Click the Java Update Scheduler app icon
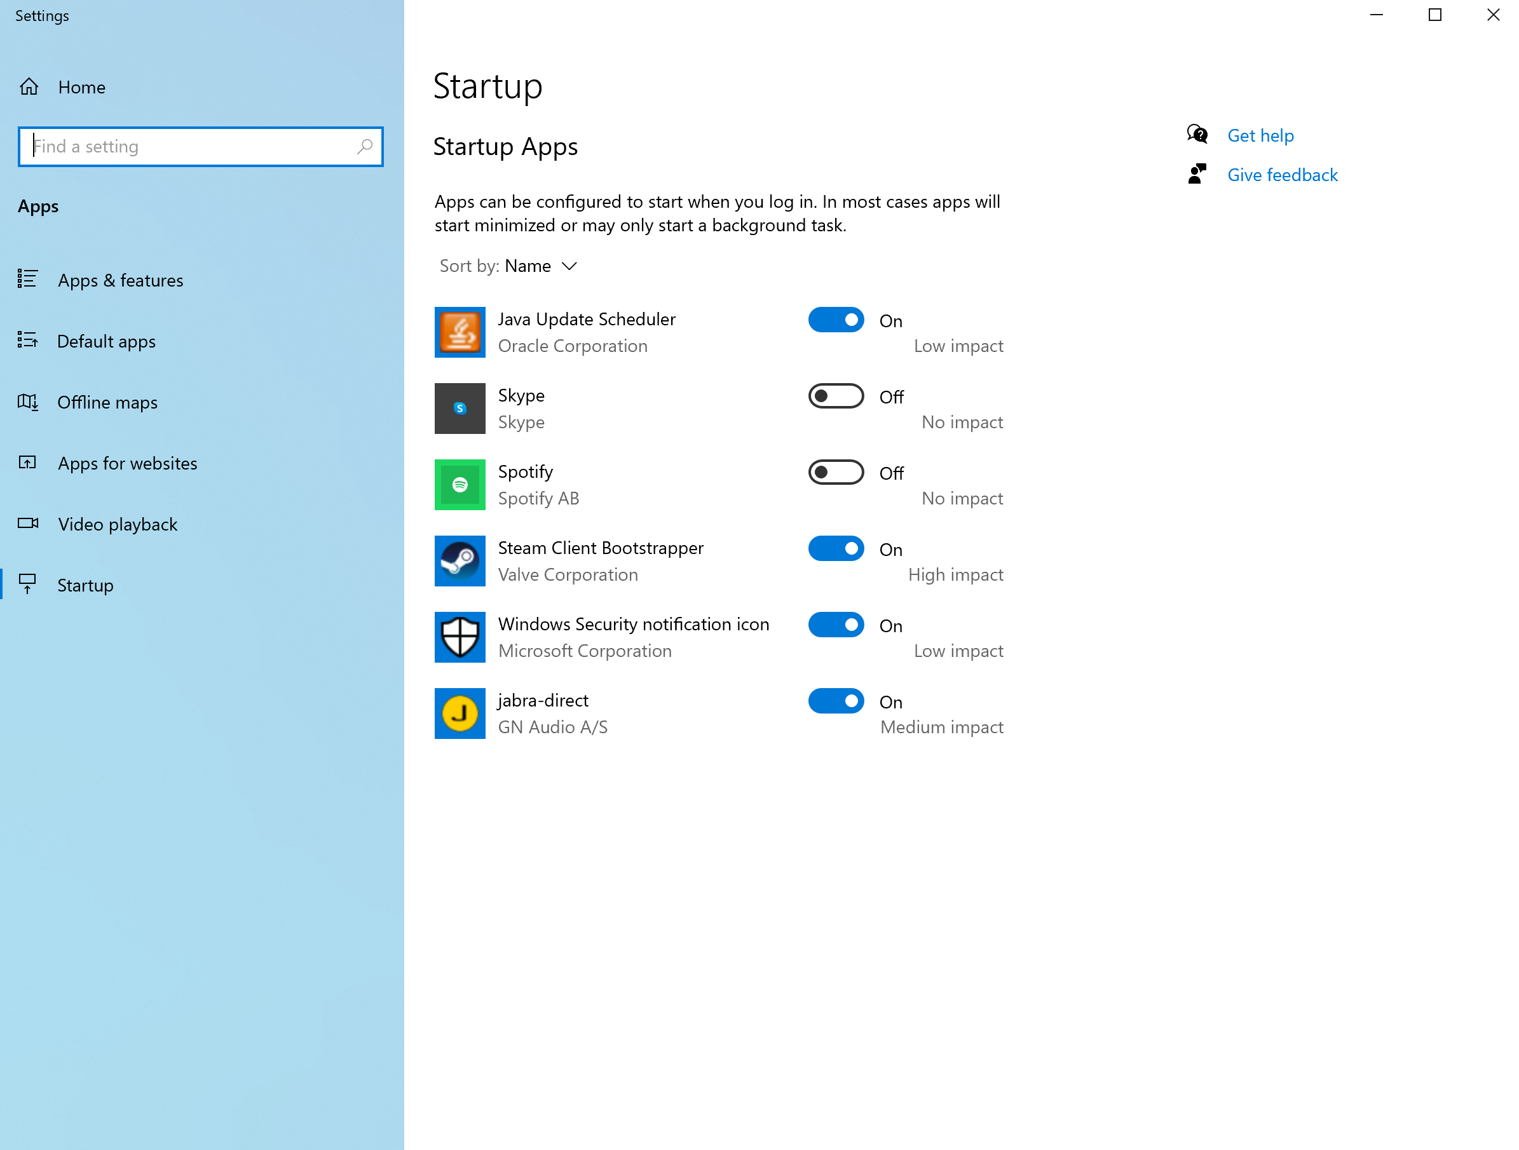The width and height of the screenshot is (1519, 1150). point(460,332)
